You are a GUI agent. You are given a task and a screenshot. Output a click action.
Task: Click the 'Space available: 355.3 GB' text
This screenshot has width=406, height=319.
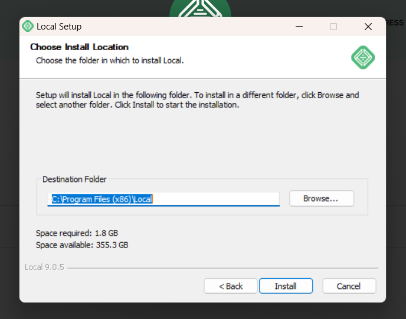82,245
